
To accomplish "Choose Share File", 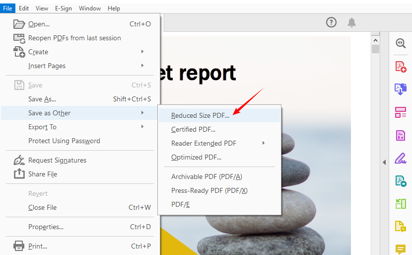I will click(80, 174).
